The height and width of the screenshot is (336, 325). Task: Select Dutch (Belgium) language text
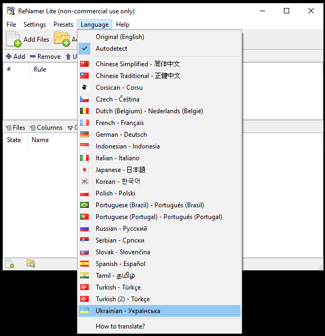pos(149,111)
